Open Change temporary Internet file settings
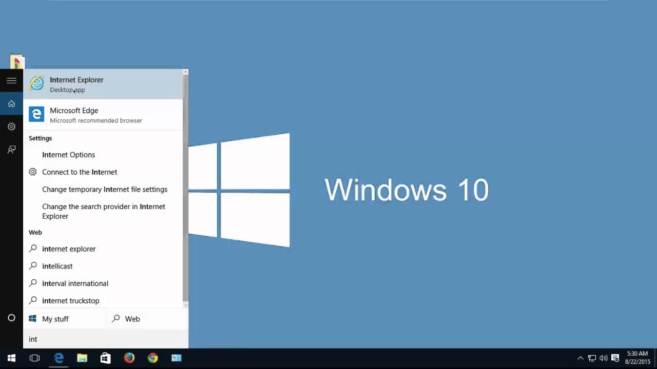 tap(103, 190)
